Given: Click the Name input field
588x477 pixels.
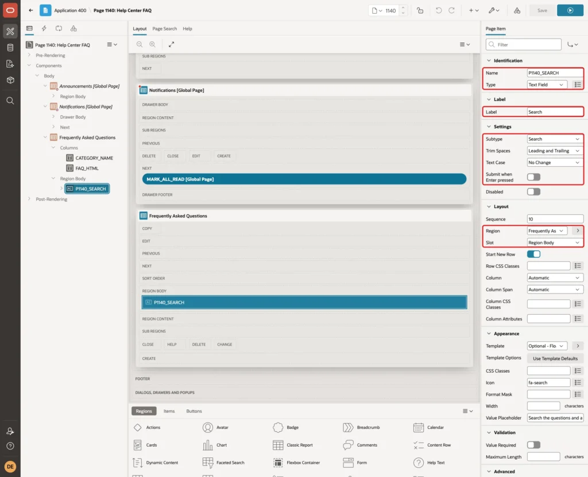Looking at the screenshot, I should [x=555, y=73].
